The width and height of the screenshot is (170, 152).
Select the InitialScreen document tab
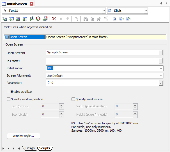[x=17, y=4]
